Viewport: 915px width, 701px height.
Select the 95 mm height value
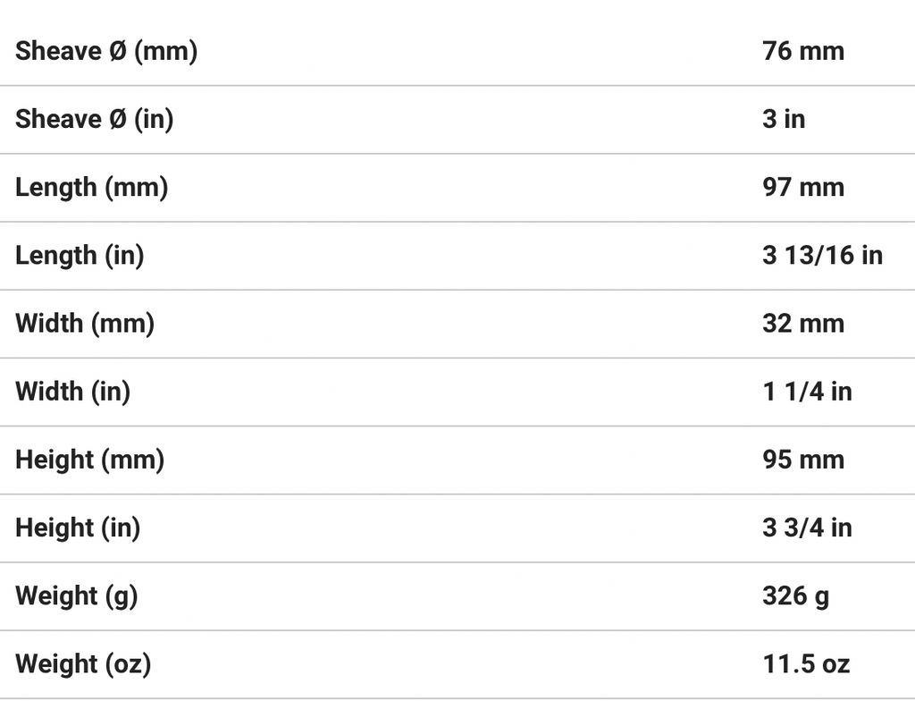pyautogui.click(x=803, y=460)
